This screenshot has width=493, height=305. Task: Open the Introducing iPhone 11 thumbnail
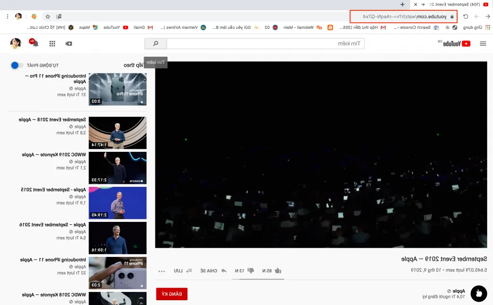[x=117, y=273]
